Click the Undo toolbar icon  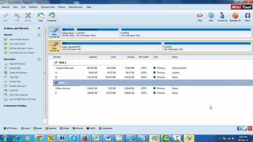(x=17, y=17)
